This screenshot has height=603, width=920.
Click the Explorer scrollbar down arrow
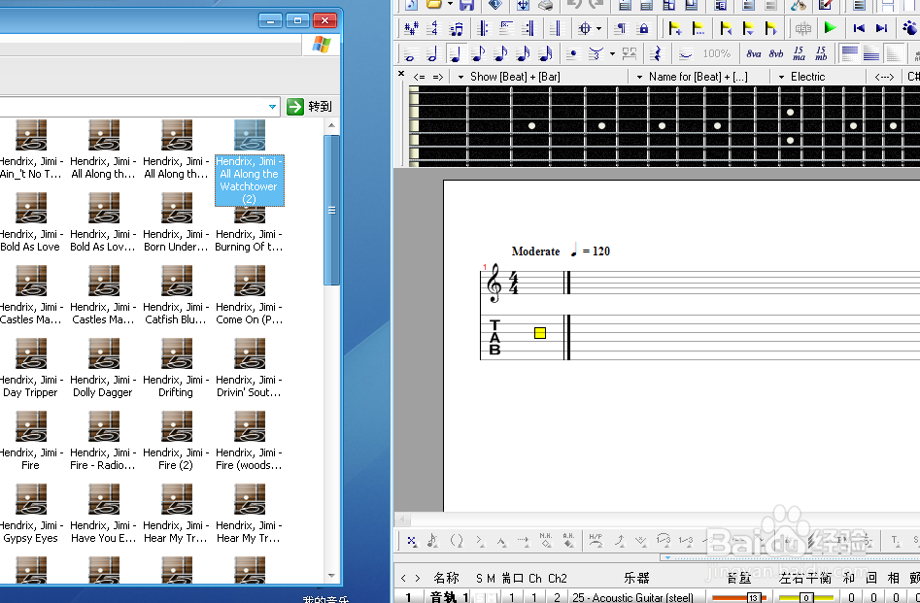pyautogui.click(x=331, y=576)
